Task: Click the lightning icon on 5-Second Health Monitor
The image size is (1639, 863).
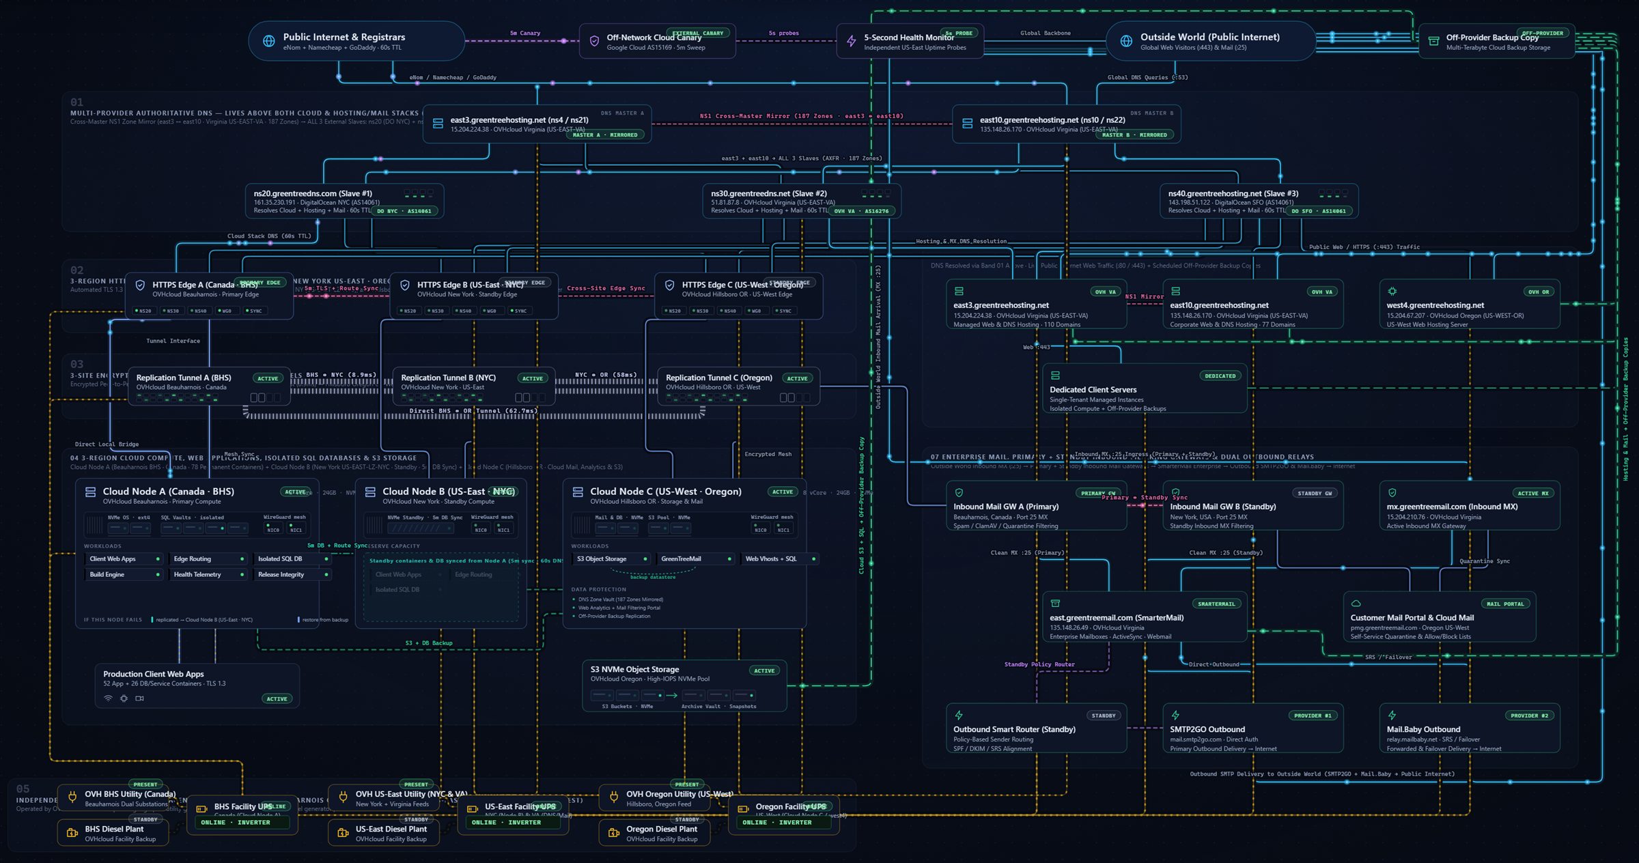Action: [851, 42]
